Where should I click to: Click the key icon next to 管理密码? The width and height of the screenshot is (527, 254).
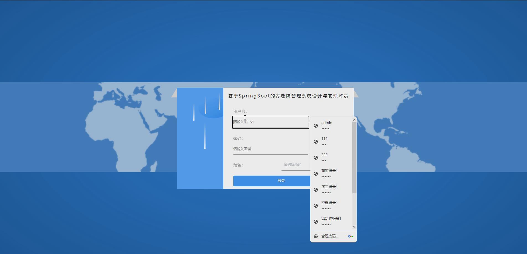click(x=351, y=236)
